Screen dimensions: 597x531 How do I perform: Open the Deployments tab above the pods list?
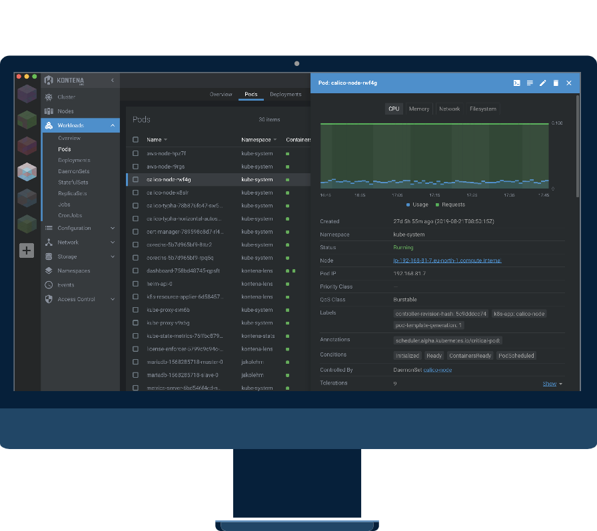point(285,94)
